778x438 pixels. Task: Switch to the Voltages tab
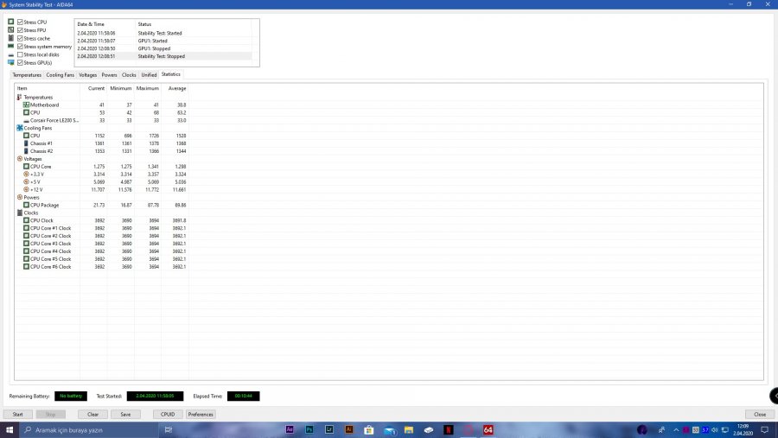(x=88, y=75)
